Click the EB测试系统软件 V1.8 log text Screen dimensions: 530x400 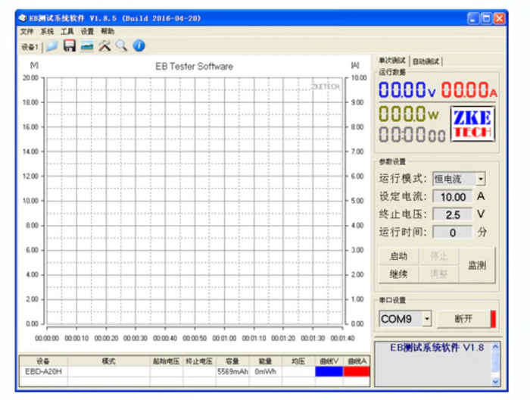[437, 348]
